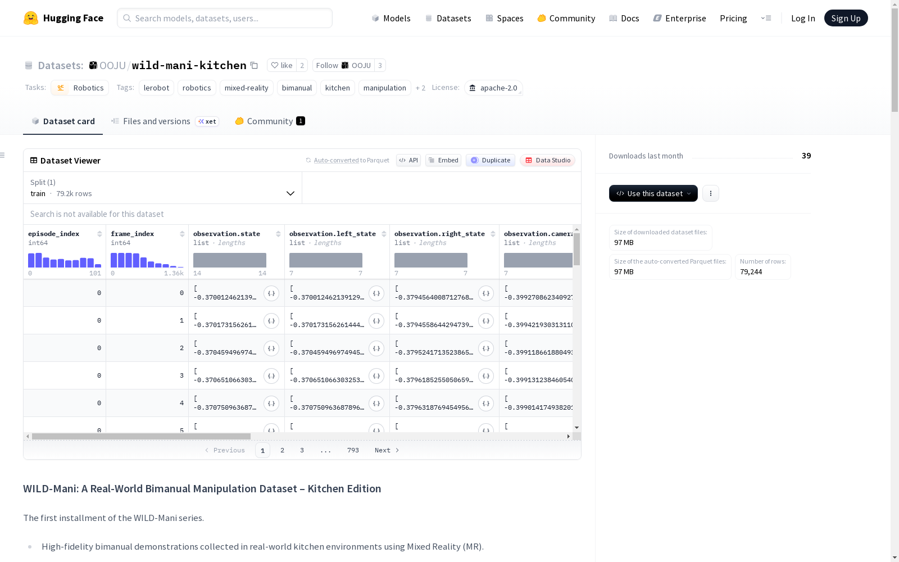This screenshot has width=899, height=562.
Task: Open the train split dropdown
Action: (x=162, y=188)
